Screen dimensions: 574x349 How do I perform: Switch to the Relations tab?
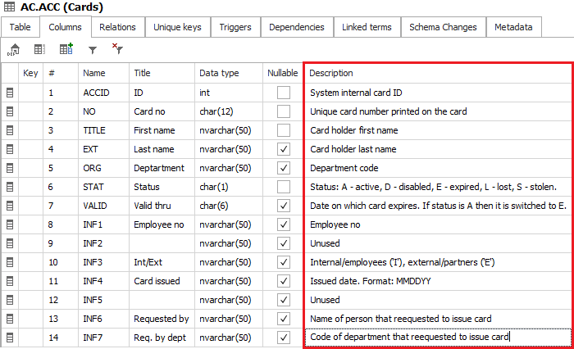(x=117, y=27)
